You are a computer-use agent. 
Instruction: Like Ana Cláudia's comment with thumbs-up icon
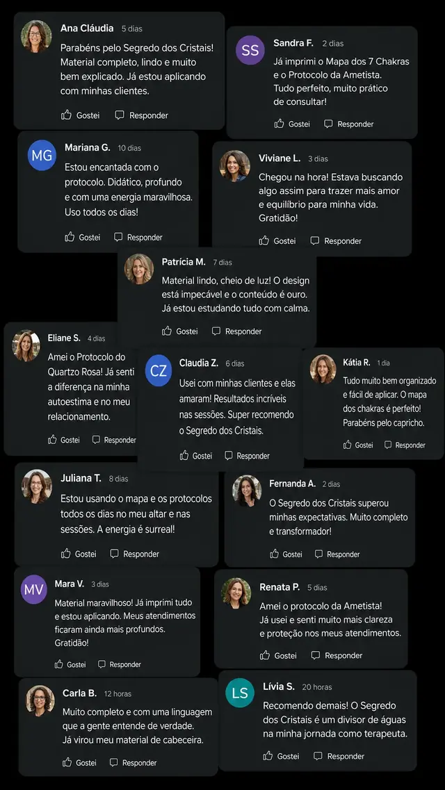[67, 115]
